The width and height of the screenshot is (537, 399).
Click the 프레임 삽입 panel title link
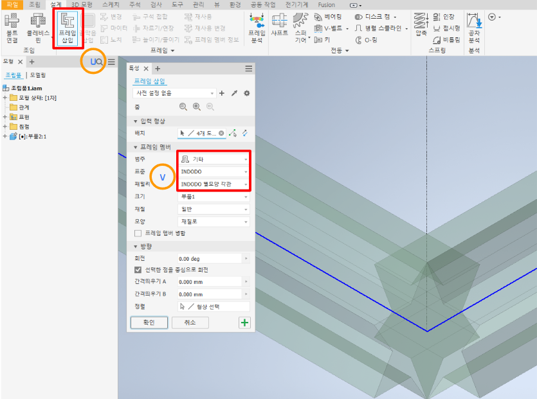pyautogui.click(x=149, y=81)
